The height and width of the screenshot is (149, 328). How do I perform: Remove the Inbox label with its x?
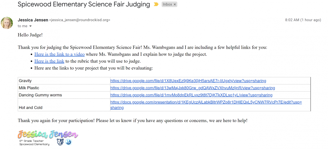coord(175,4)
